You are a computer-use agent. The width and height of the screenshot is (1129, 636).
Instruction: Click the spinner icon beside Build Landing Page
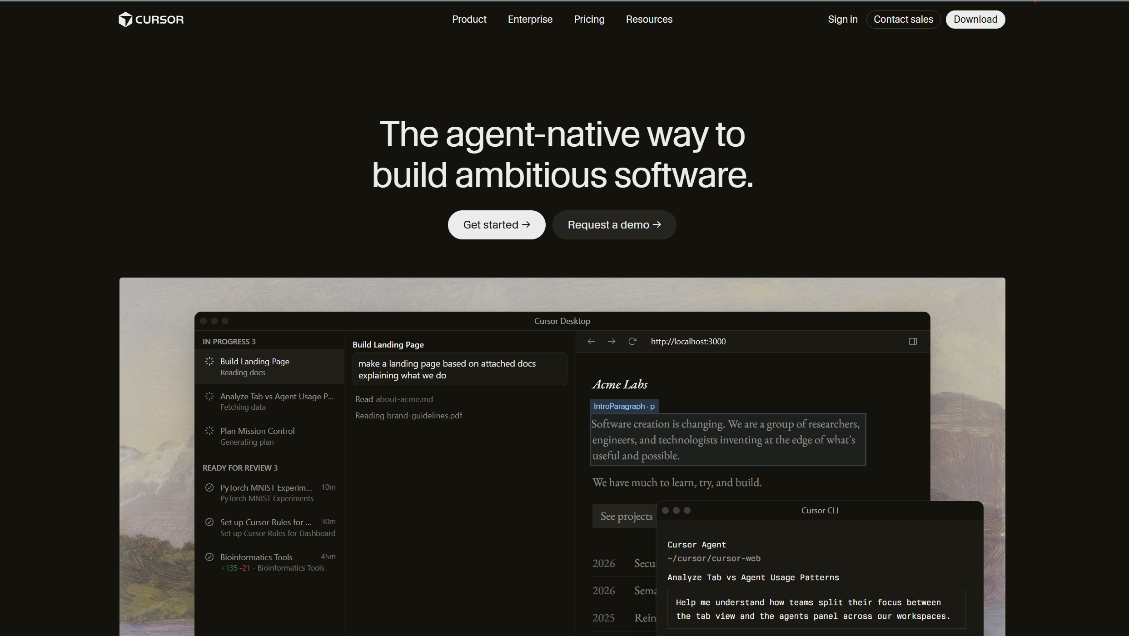point(209,361)
